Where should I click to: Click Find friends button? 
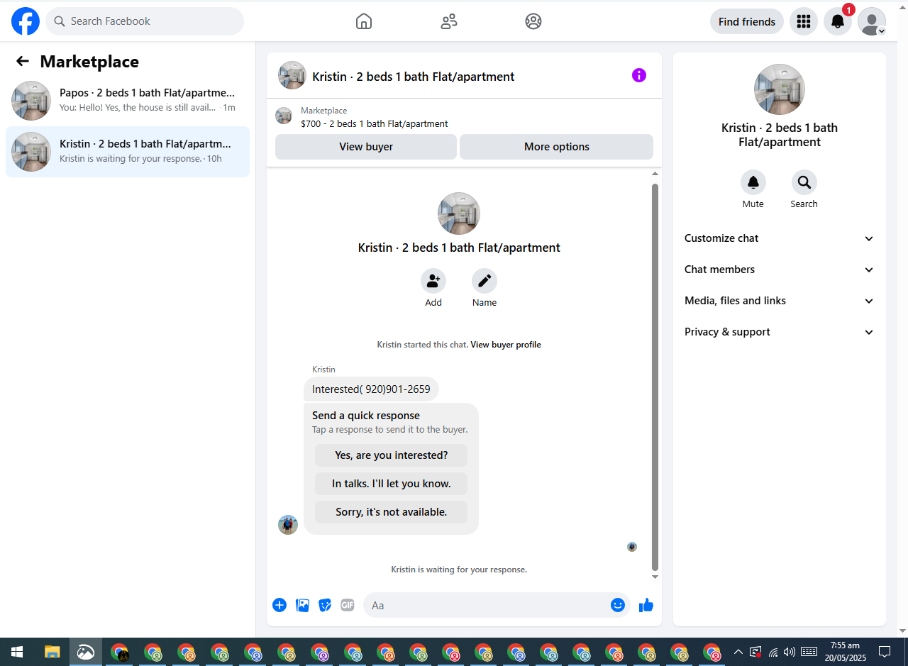click(747, 21)
